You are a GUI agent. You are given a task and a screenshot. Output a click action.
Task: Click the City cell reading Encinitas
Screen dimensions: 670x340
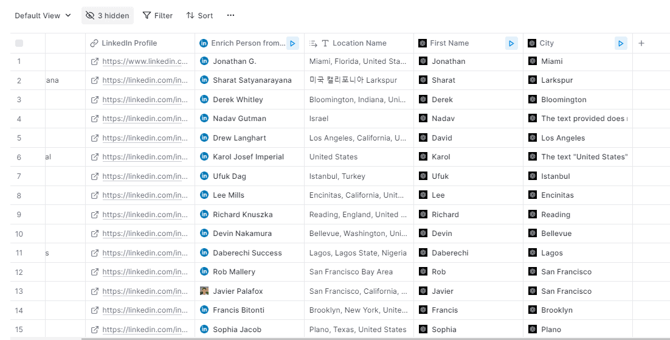tap(578, 195)
